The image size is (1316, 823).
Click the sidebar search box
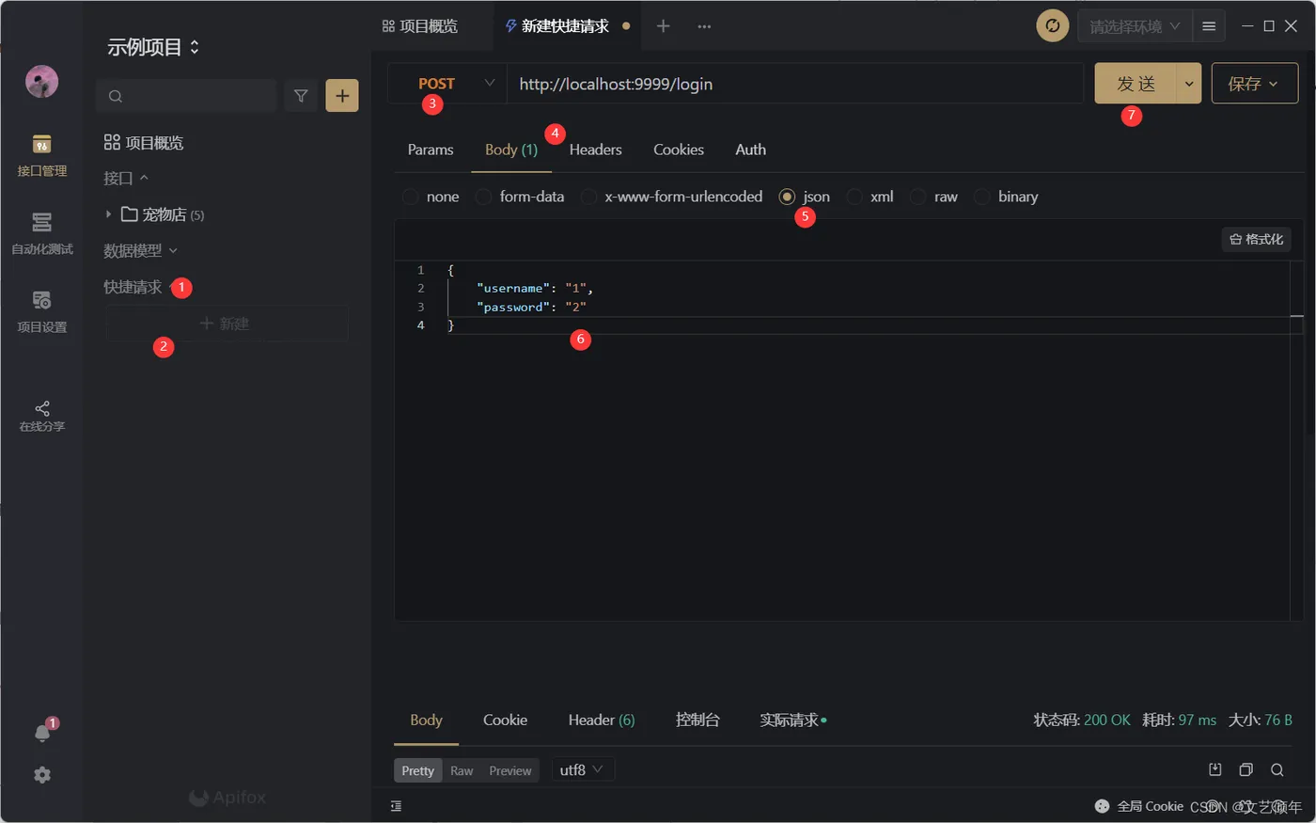(186, 96)
